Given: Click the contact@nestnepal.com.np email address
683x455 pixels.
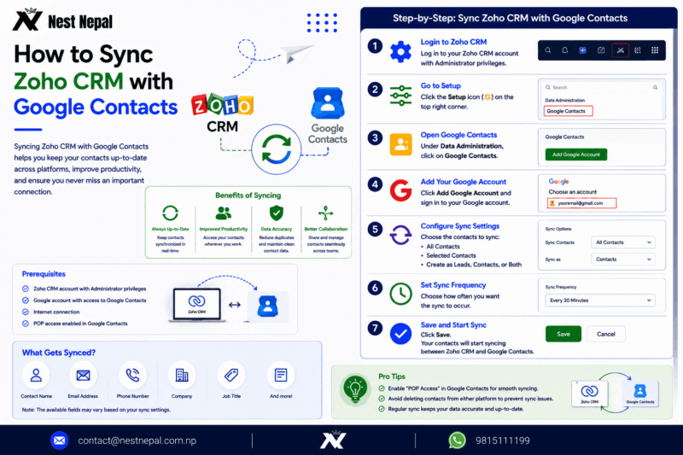Looking at the screenshot, I should [x=137, y=440].
